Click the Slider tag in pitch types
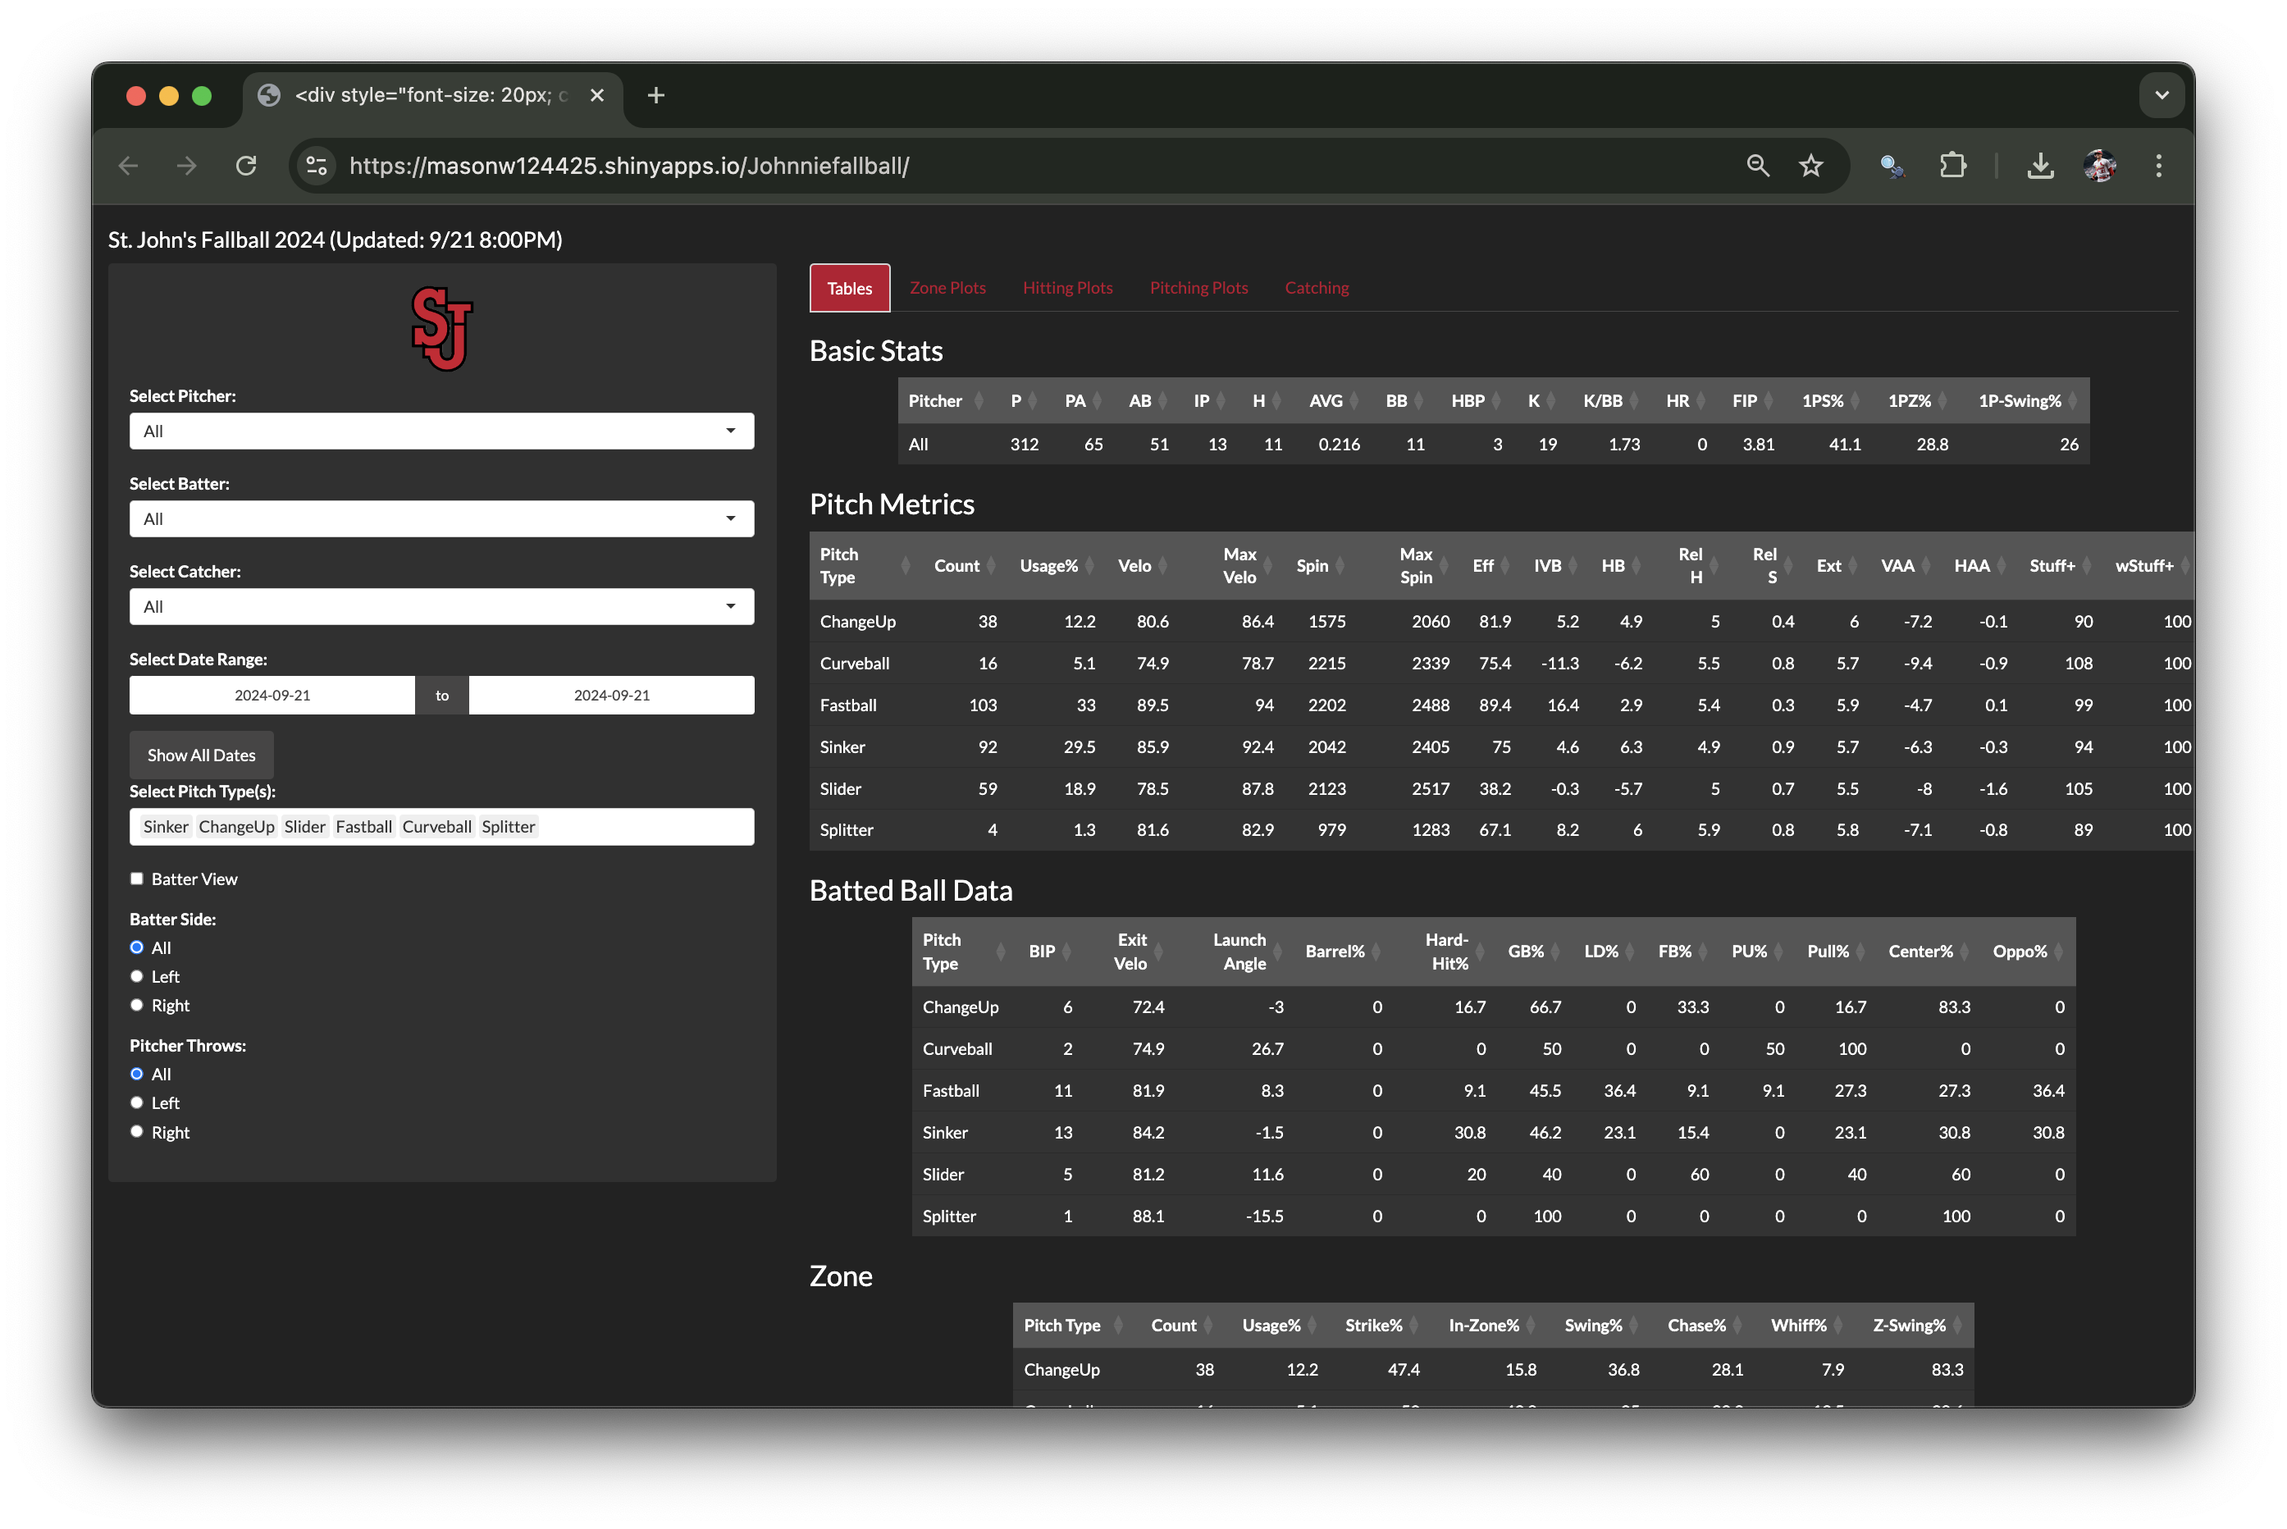Image resolution: width=2287 pixels, height=1529 pixels. 305,827
